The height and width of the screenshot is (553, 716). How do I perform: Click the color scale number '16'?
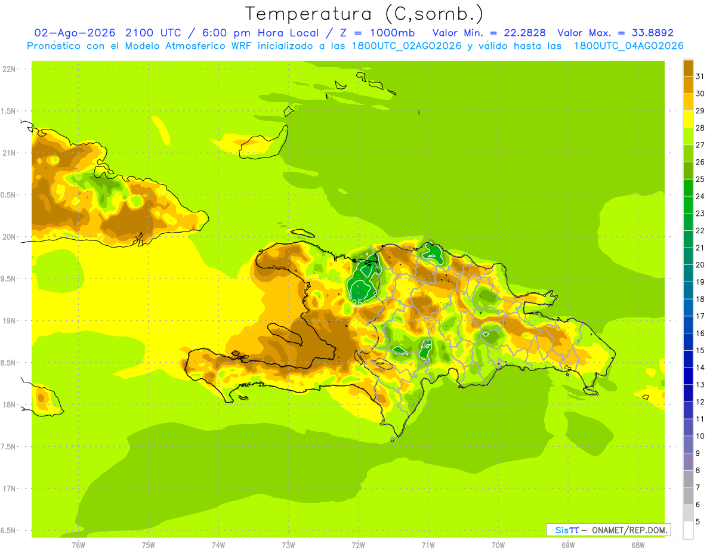pos(700,333)
